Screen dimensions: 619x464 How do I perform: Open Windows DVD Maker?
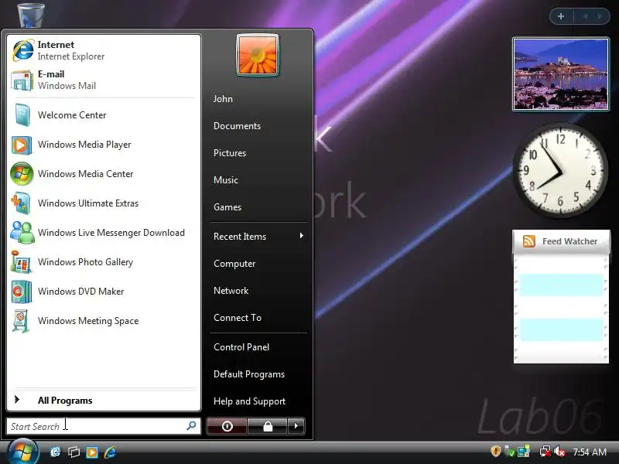click(x=104, y=292)
